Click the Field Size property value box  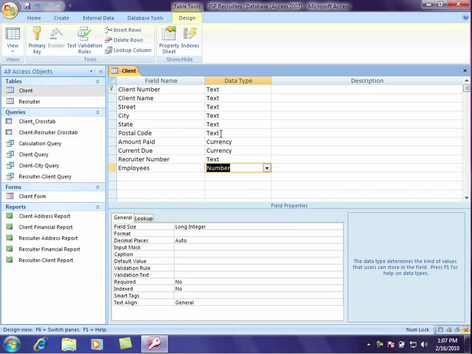(259, 227)
